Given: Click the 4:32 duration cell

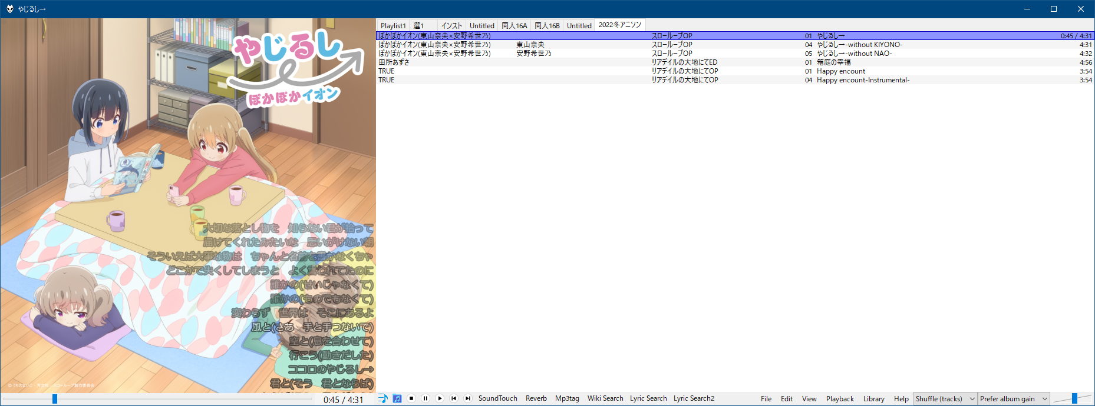Looking at the screenshot, I should (x=1086, y=54).
